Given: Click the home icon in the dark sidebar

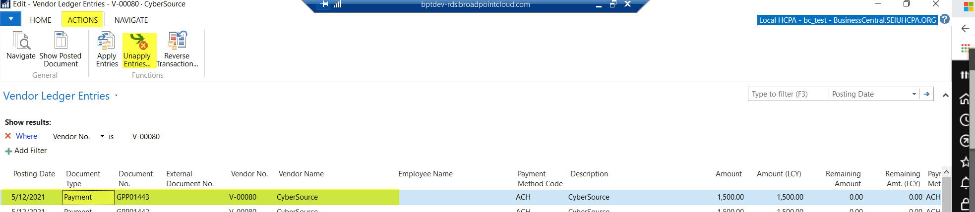Looking at the screenshot, I should pos(965,99).
